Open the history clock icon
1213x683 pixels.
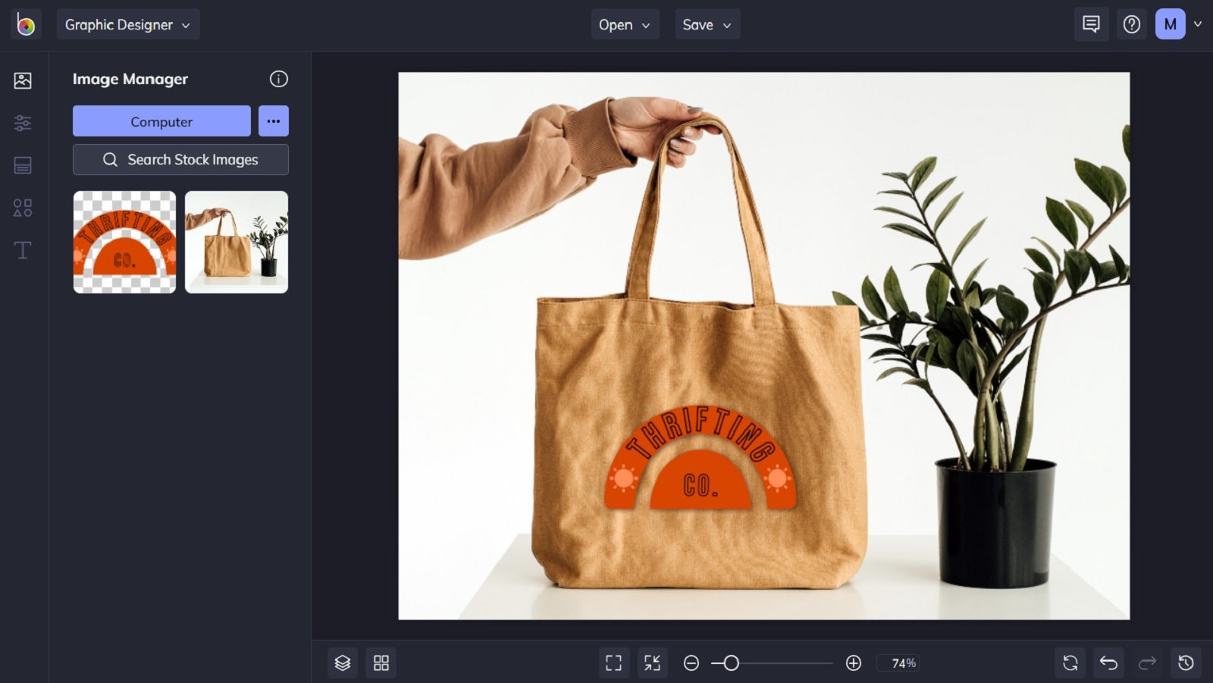(1186, 663)
